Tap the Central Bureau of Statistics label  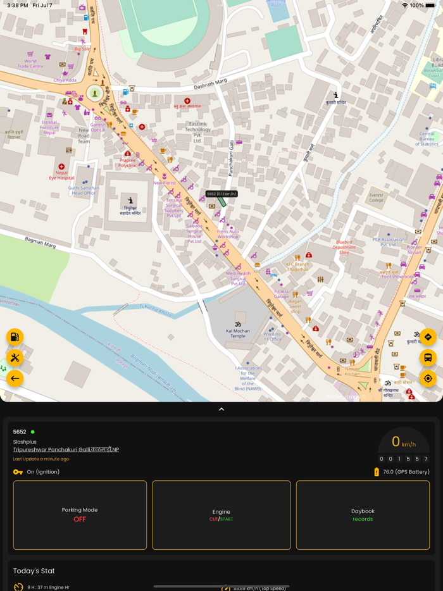427,139
